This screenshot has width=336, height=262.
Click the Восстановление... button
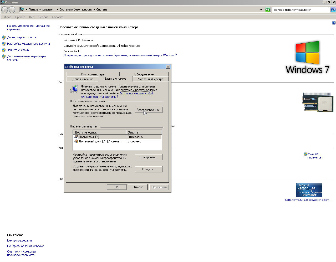[x=149, y=110]
